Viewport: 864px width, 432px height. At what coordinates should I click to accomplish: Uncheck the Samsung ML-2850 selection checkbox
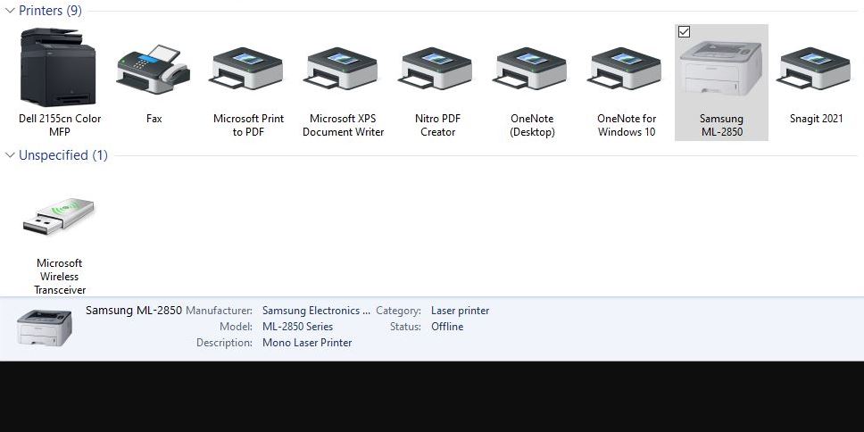point(684,32)
